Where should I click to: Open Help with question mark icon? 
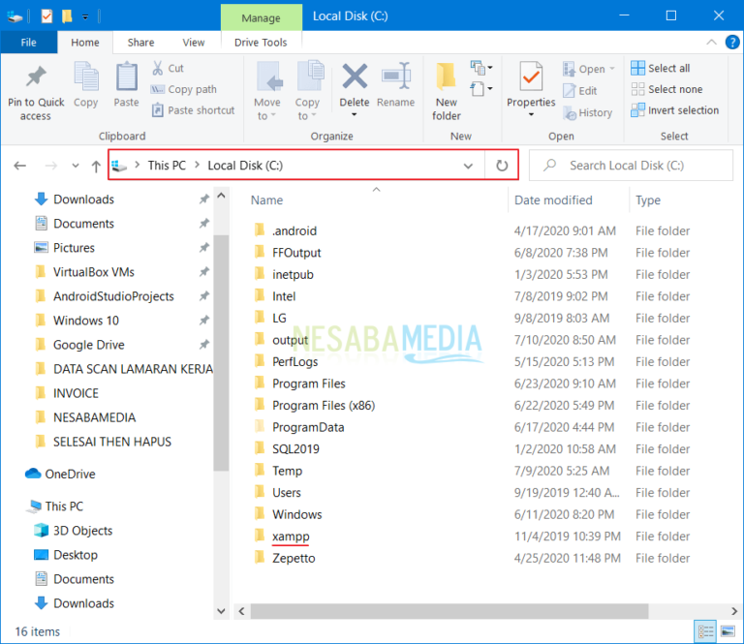(732, 43)
